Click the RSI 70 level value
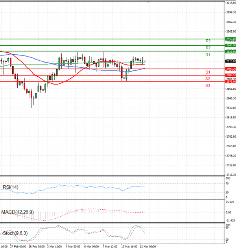 (227, 184)
